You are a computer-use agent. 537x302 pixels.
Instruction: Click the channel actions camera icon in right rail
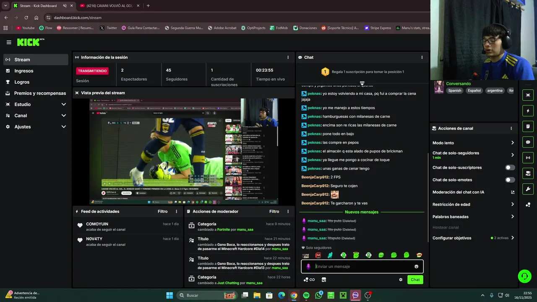[x=528, y=173]
